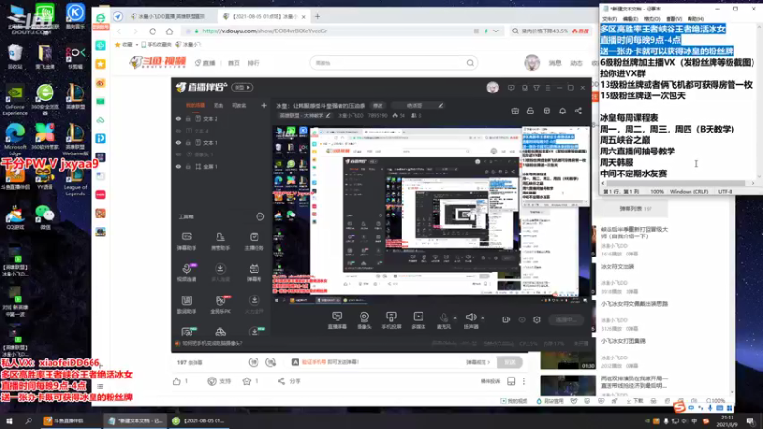Expand the toolbox more button beside 工具箱
Viewport: 763px width, 429px height.
point(259,216)
